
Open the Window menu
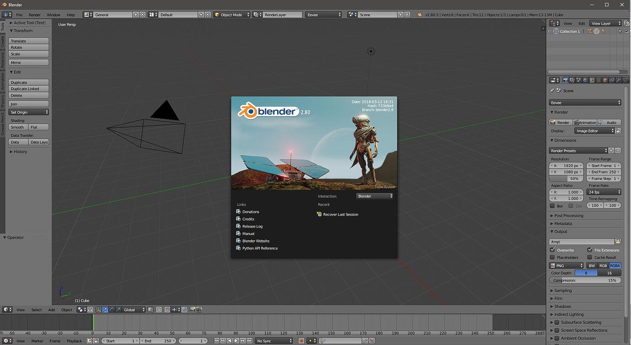(x=53, y=15)
